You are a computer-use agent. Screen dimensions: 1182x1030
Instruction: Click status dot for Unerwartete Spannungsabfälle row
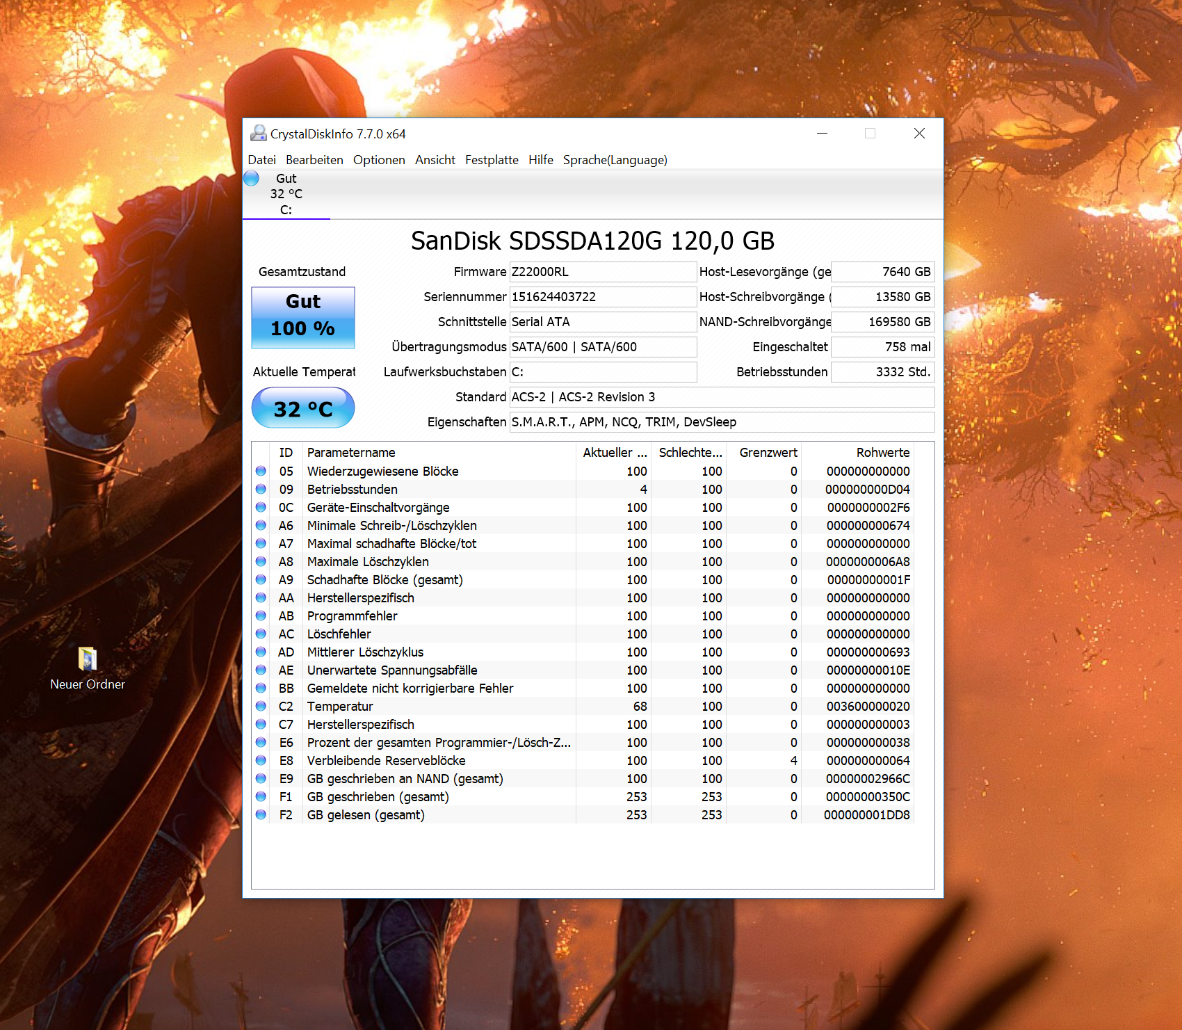pyautogui.click(x=261, y=670)
